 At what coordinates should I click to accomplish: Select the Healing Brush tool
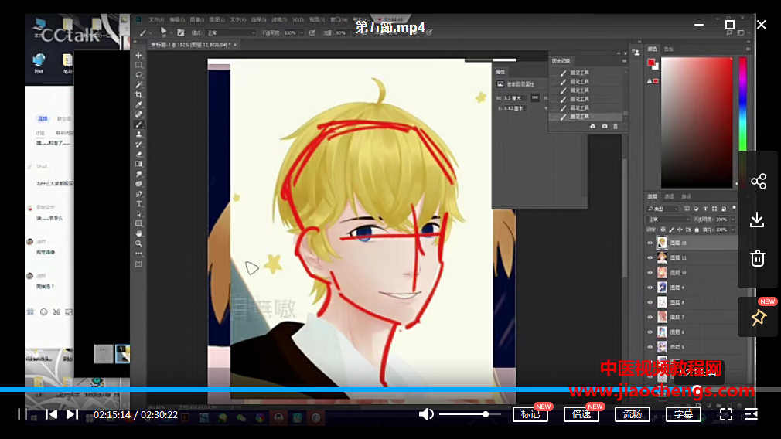tap(139, 114)
